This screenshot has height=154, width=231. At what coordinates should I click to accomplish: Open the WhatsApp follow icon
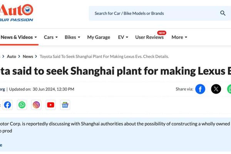coord(22,105)
